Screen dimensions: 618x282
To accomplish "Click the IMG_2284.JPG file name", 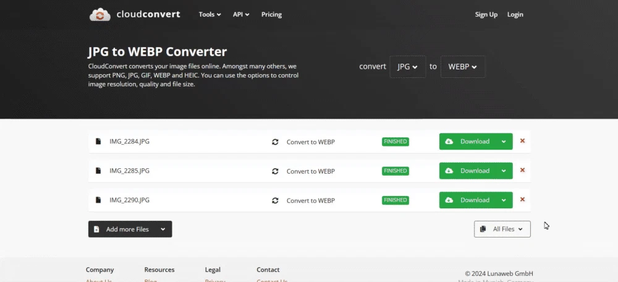I will click(129, 141).
